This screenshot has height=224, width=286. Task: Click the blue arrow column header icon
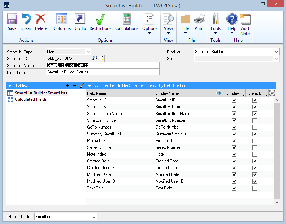point(219,93)
